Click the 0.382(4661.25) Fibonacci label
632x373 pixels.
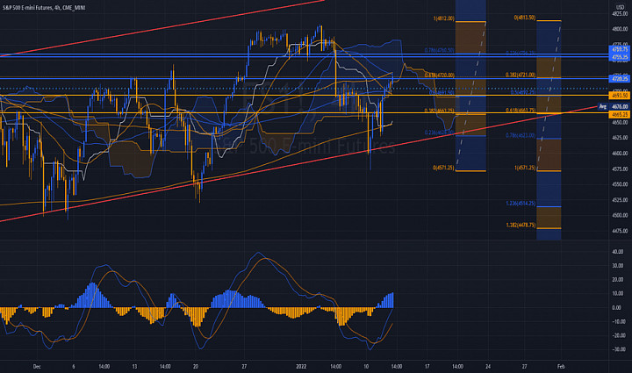(440, 111)
